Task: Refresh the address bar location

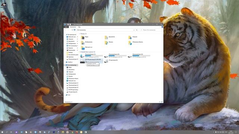Action: (x=137, y=30)
